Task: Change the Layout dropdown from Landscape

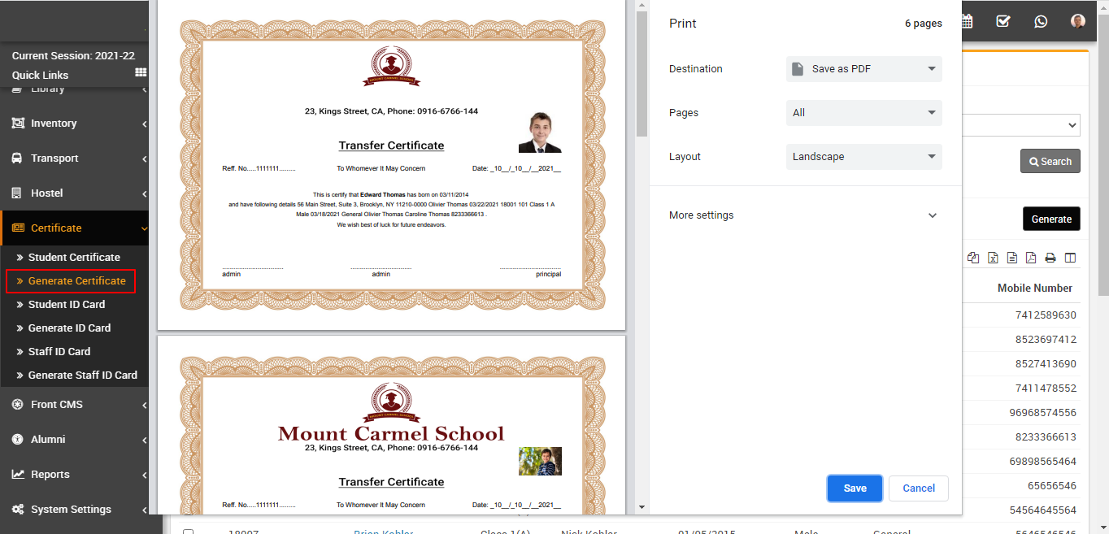Action: (863, 157)
